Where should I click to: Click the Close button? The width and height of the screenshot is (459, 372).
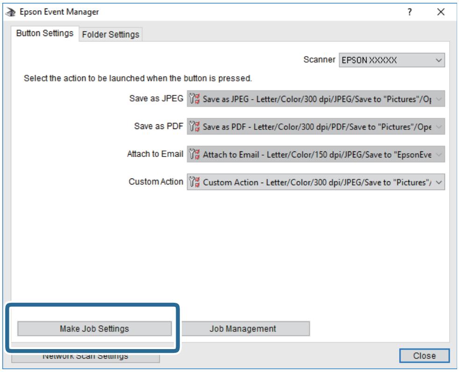point(424,356)
